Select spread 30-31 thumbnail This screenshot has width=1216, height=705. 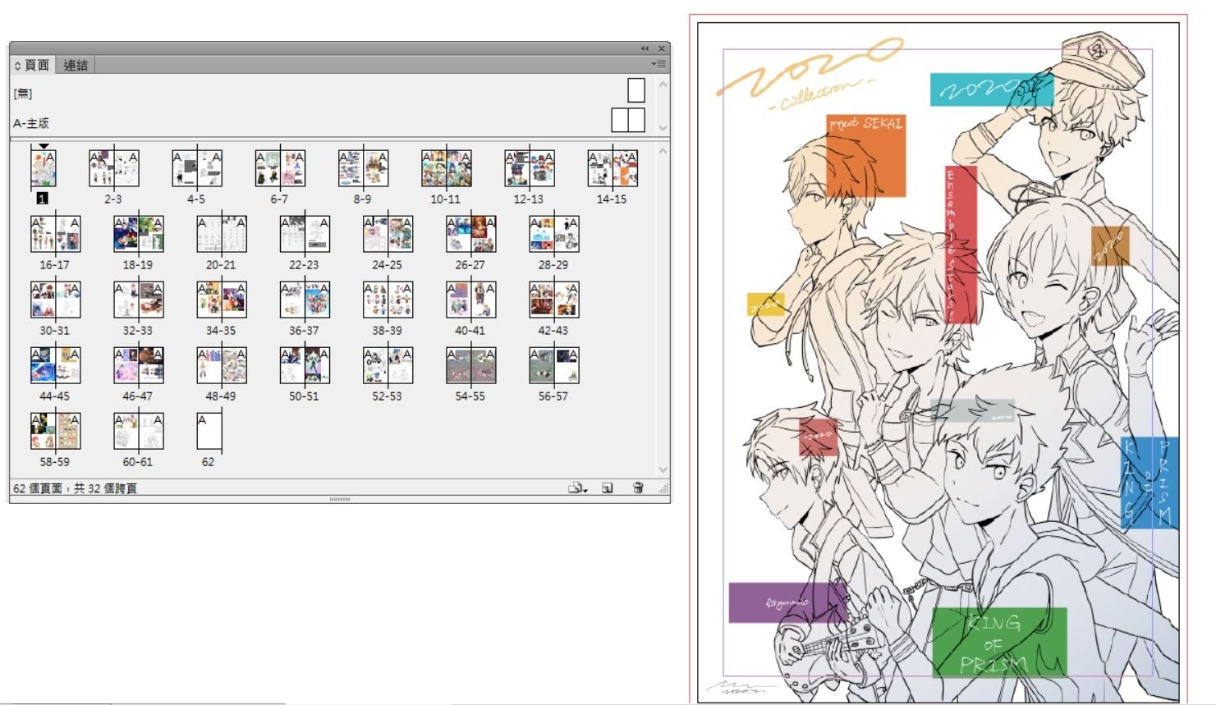tap(56, 300)
